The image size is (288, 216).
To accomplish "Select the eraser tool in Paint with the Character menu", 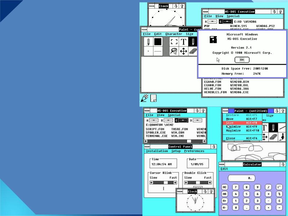I will 193,51.
